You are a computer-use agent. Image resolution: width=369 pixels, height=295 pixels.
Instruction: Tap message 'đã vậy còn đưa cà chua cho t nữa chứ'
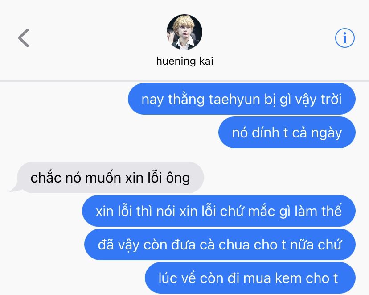coord(220,244)
